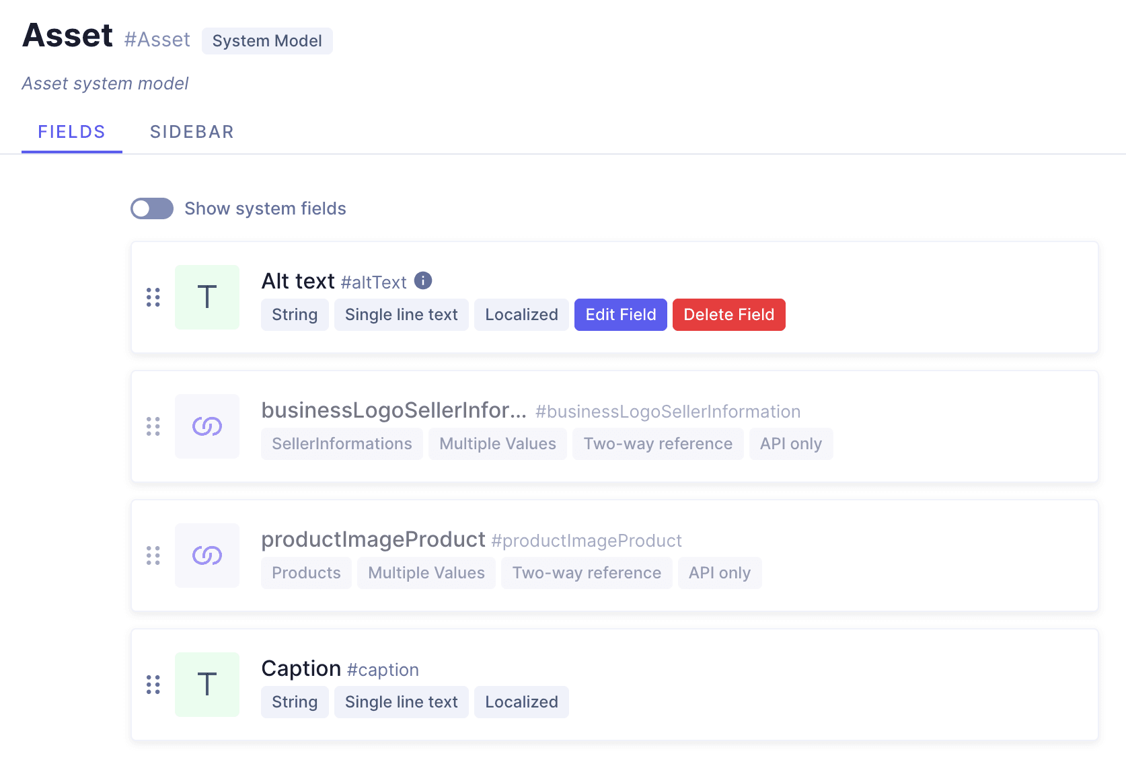Click drag handle of productImageProduct field
1126x768 pixels.
coord(153,555)
